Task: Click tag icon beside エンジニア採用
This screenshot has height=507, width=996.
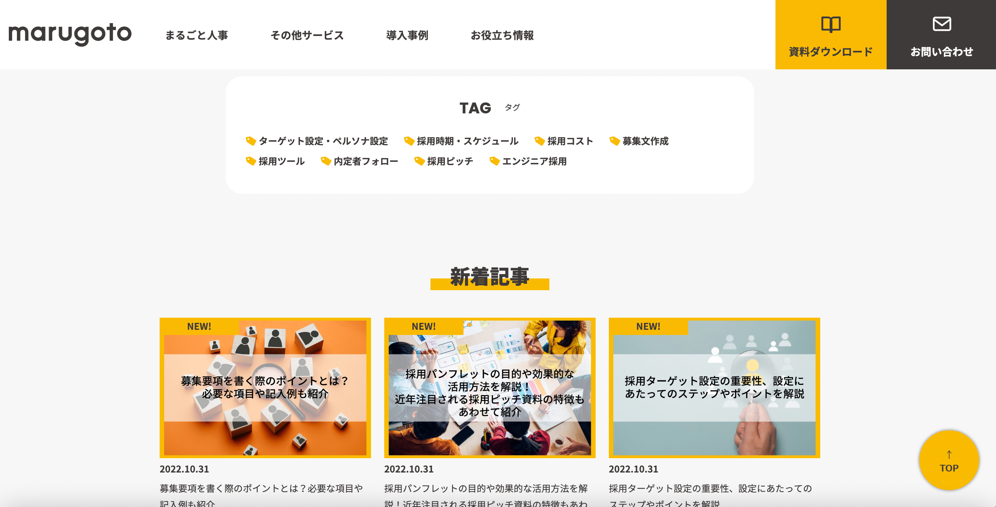Action: coord(494,161)
